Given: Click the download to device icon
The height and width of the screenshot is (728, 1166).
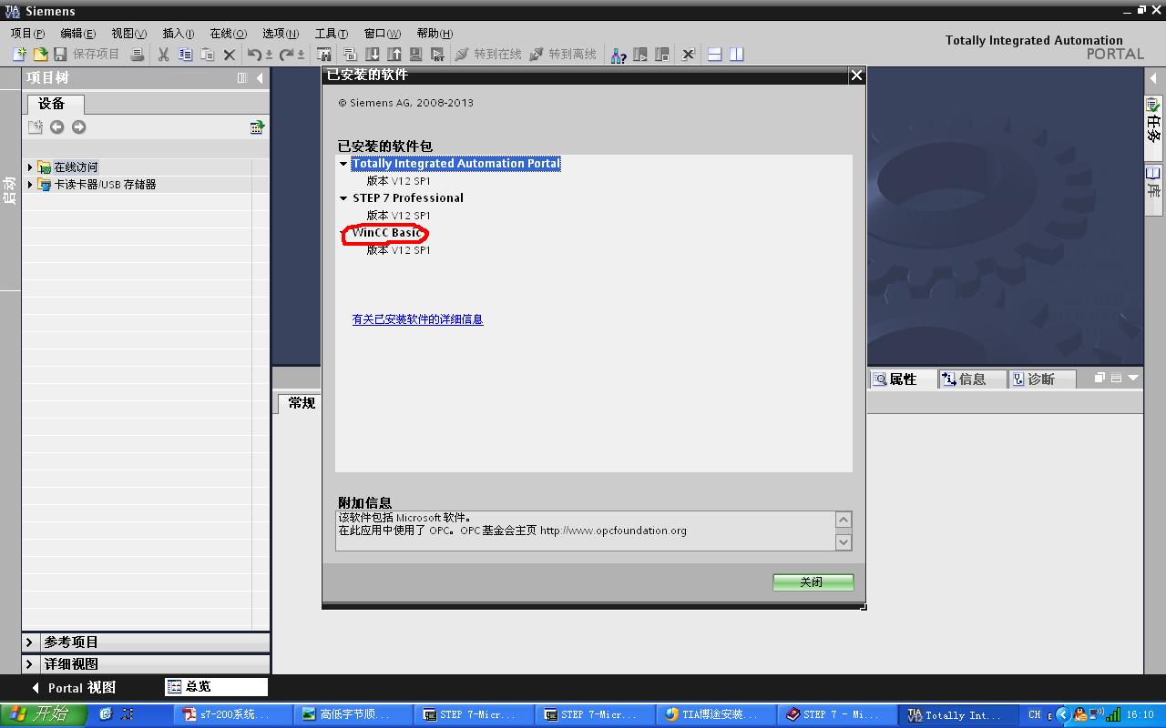Looking at the screenshot, I should (x=372, y=55).
